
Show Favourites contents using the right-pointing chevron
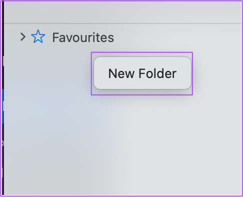pyautogui.click(x=23, y=37)
